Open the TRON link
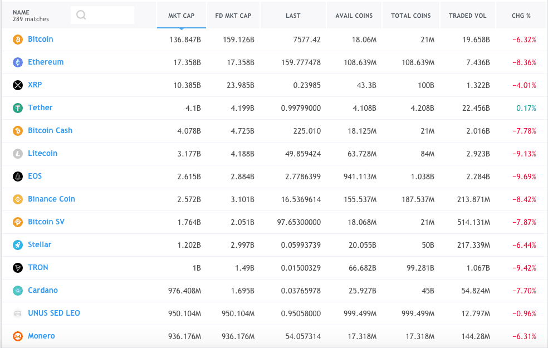 [x=38, y=267]
